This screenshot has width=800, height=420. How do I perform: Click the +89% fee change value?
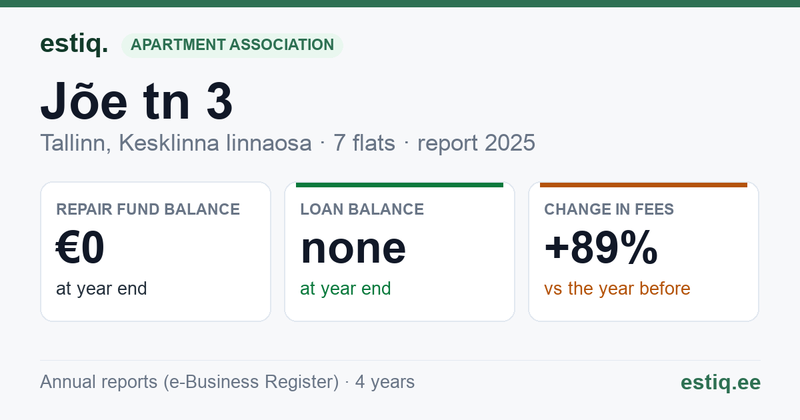pos(601,248)
